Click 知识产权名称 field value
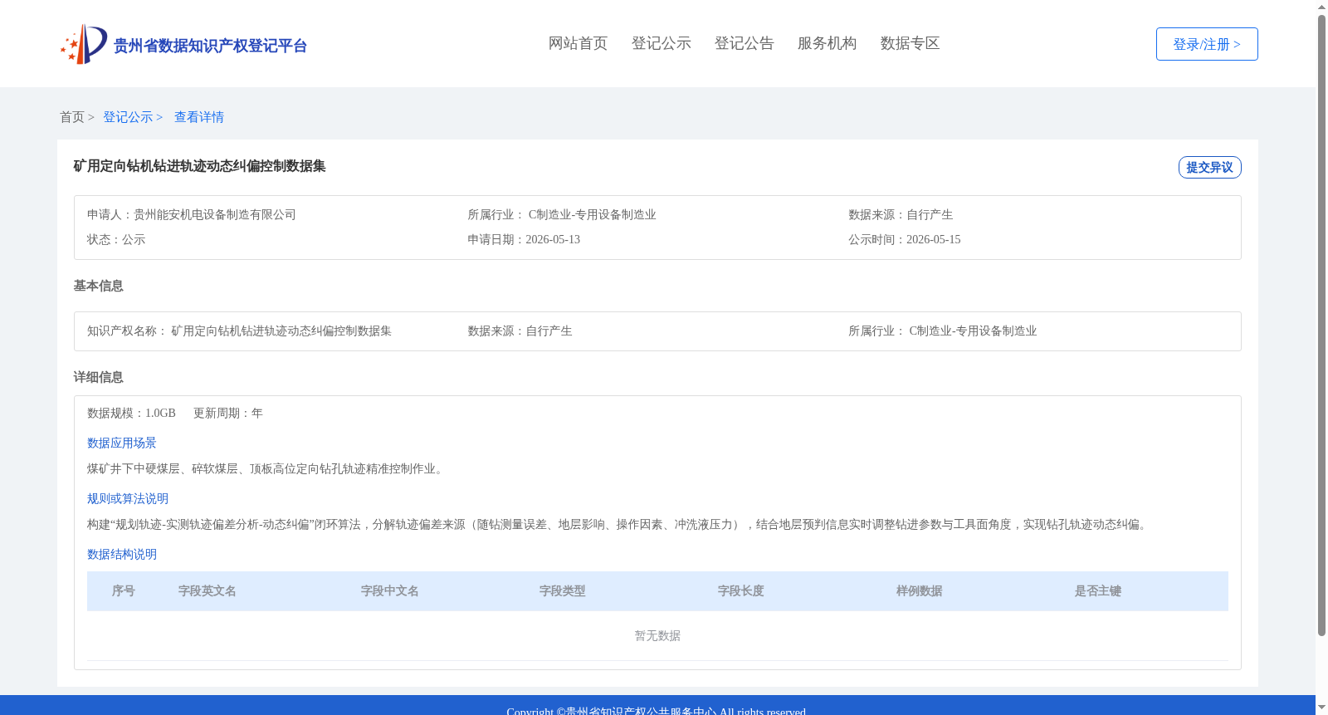The width and height of the screenshot is (1328, 715). coord(281,331)
